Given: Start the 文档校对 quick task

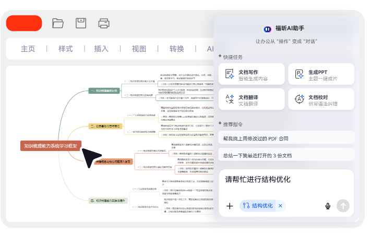Looking at the screenshot, I should coord(321,99).
